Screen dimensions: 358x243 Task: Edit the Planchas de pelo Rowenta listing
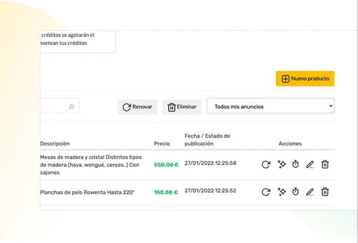310,192
